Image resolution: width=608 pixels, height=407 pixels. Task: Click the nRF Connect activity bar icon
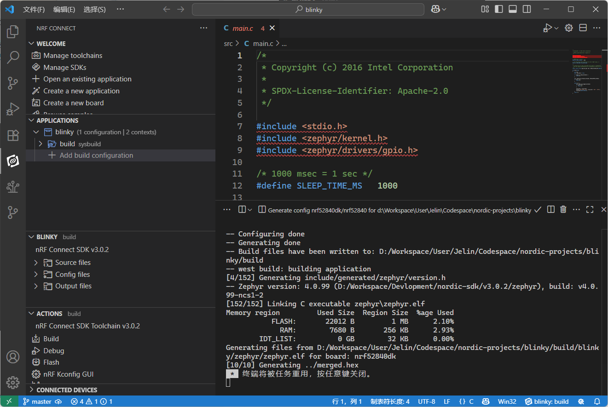[x=13, y=161]
